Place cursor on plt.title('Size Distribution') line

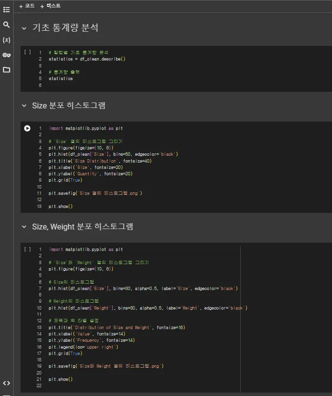point(106,161)
